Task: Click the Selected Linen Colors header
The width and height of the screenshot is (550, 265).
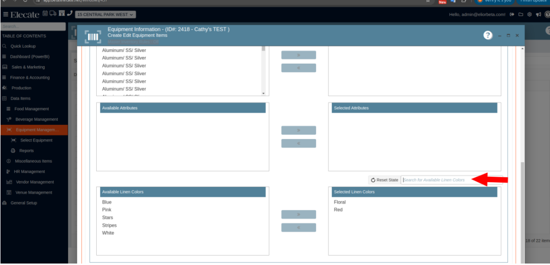Action: [x=415, y=192]
